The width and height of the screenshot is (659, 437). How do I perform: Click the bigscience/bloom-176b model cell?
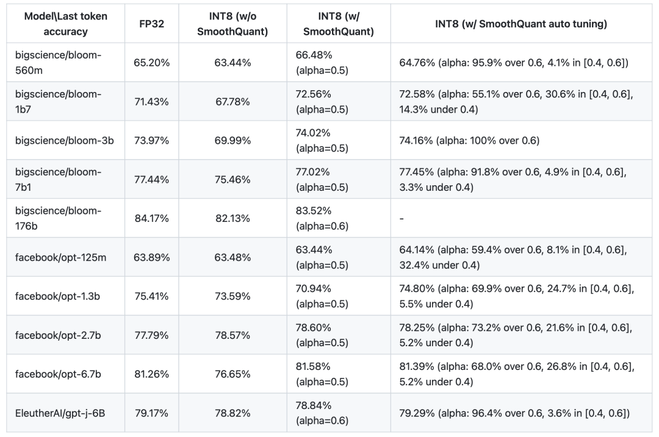(59, 218)
